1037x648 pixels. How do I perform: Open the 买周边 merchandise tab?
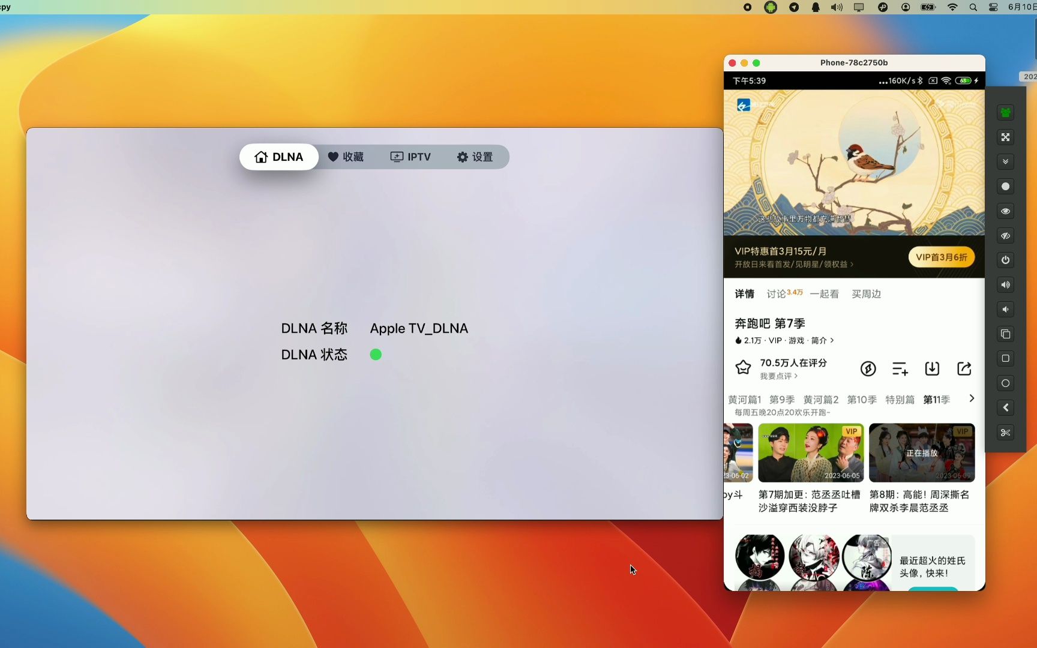point(866,294)
